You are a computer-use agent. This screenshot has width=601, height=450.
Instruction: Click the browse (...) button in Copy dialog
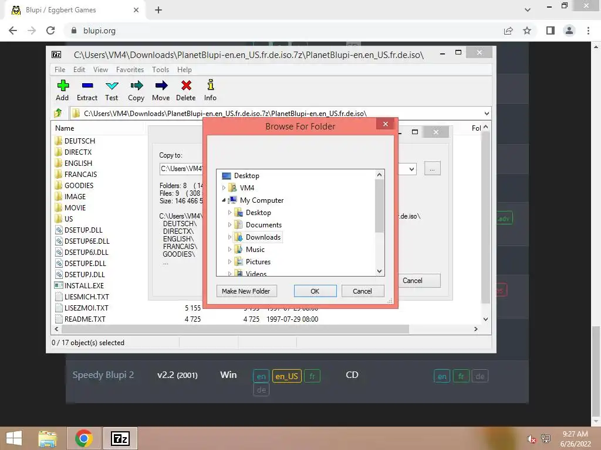433,169
